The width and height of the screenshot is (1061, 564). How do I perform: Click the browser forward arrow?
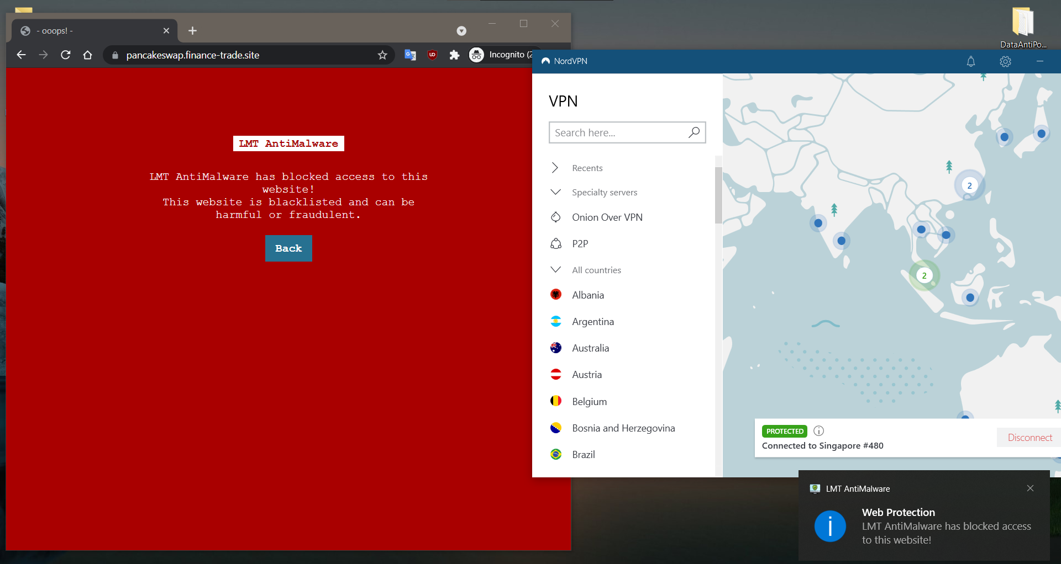click(43, 55)
